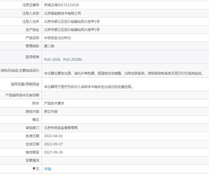The height and width of the screenshot is (174, 209).
Task: Click the intended use description text
Action: 88,87
